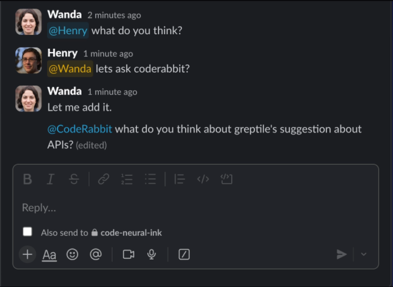Insert a link in the reply

[104, 179]
